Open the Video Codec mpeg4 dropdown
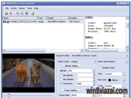Image resolution: width=131 pixels, height=98 pixels. [x=95, y=61]
